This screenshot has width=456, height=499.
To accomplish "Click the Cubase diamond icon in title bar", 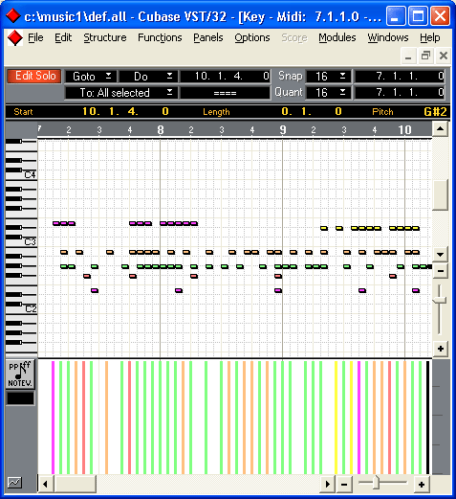I will pyautogui.click(x=13, y=15).
